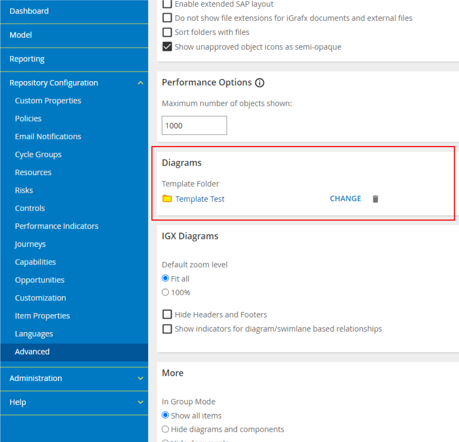Click the Performance Options info icon

[x=260, y=83]
